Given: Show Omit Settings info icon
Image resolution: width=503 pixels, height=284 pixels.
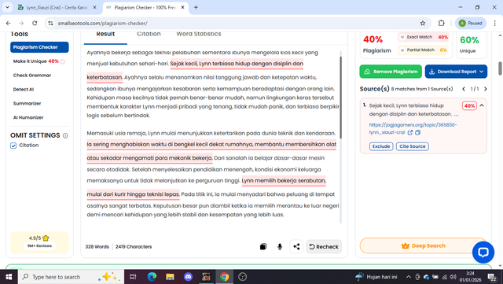Looking at the screenshot, I should 65,135.
